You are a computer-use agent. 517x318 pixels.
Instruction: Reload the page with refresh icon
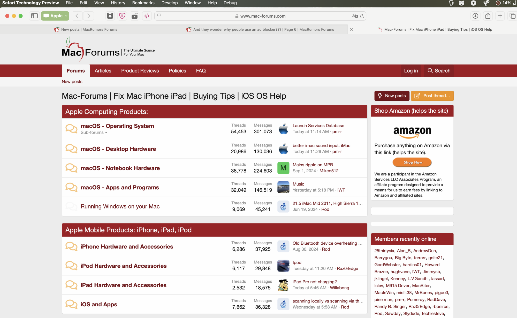(x=362, y=16)
